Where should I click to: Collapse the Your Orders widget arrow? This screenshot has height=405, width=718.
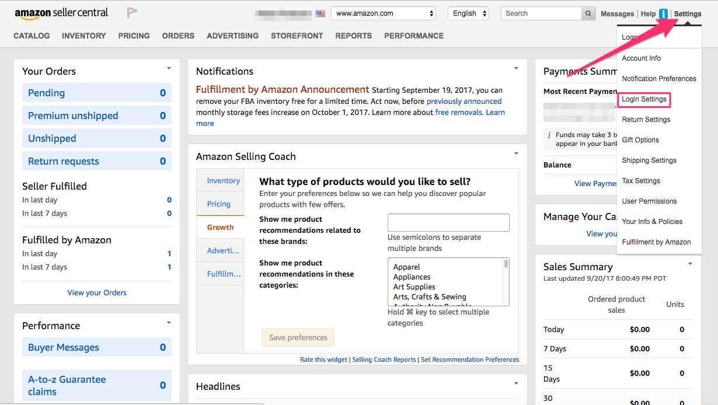[x=169, y=68]
